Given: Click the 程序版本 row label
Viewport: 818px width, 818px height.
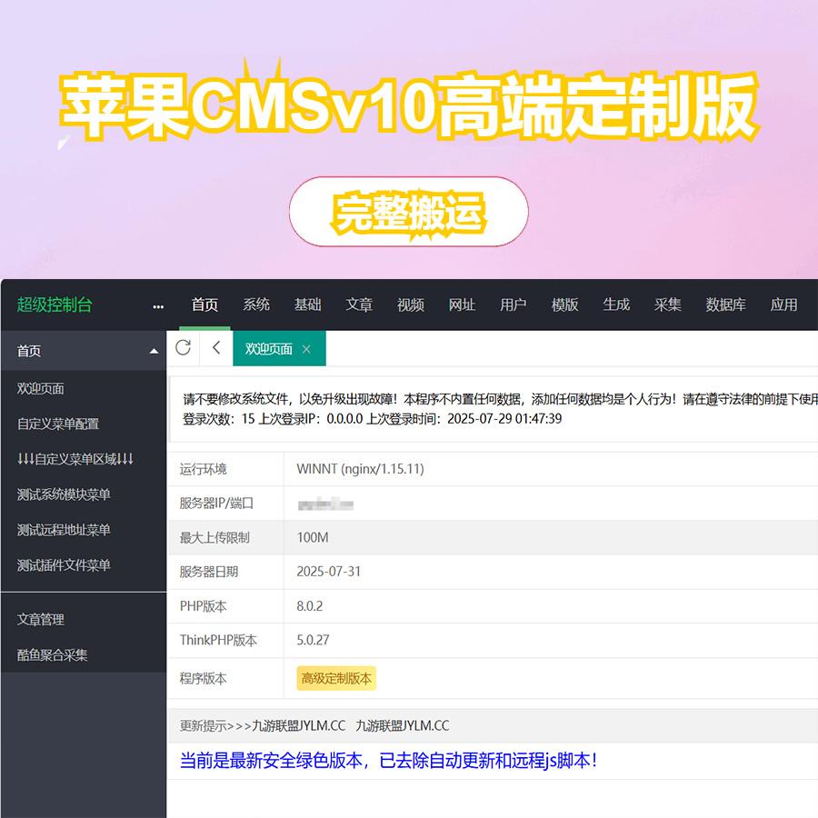Looking at the screenshot, I should 204,679.
